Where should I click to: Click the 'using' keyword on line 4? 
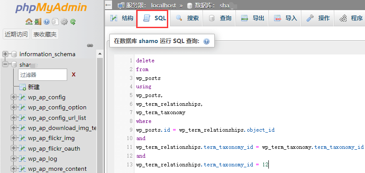(x=144, y=86)
